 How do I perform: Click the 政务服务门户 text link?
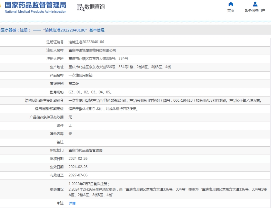(255, 11)
